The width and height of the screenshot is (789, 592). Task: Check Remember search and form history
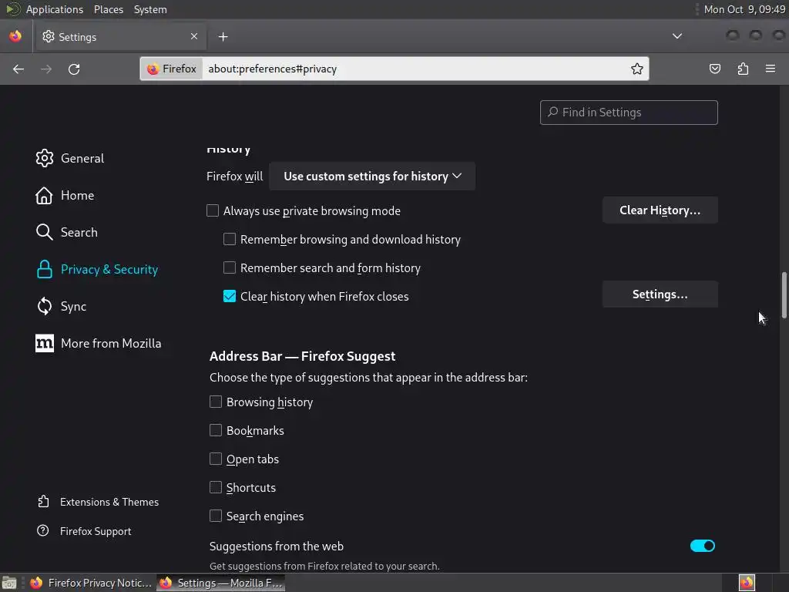tap(230, 267)
